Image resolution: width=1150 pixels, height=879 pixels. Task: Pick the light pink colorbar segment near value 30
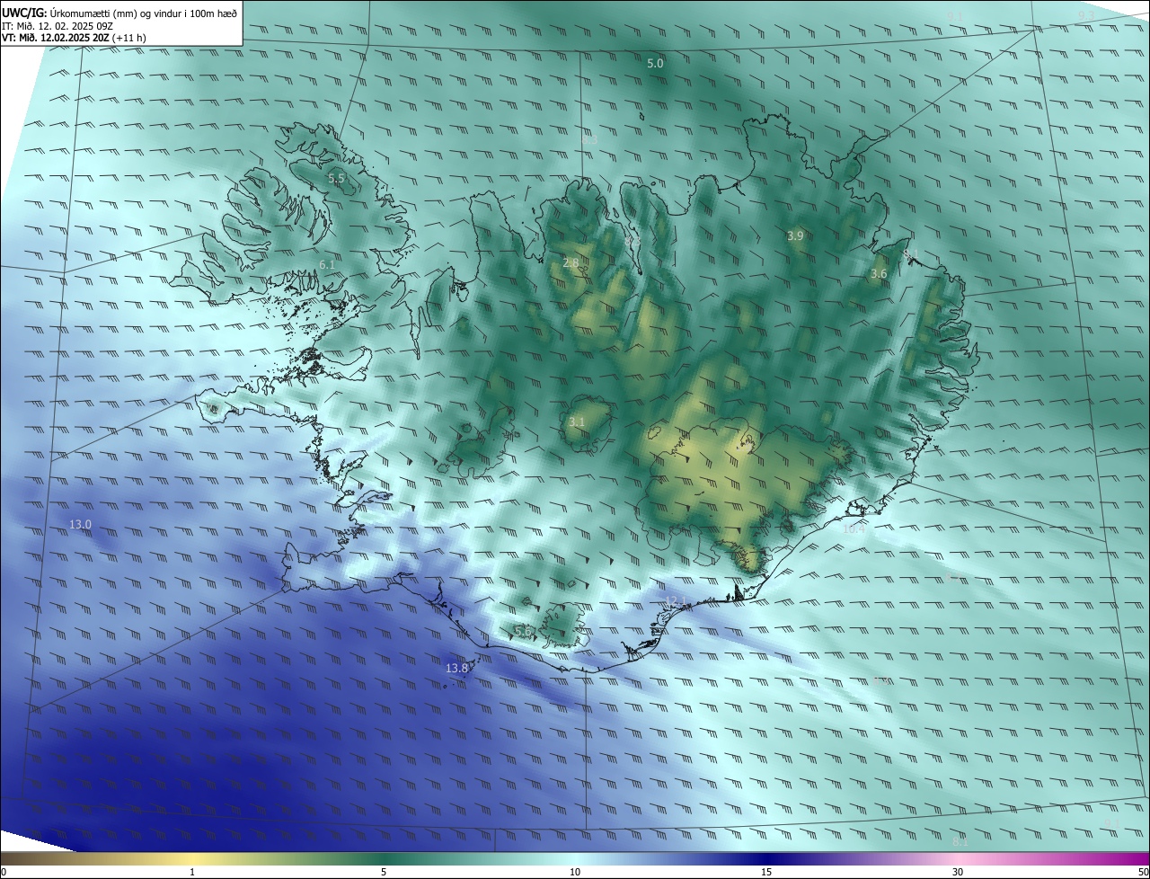[958, 859]
